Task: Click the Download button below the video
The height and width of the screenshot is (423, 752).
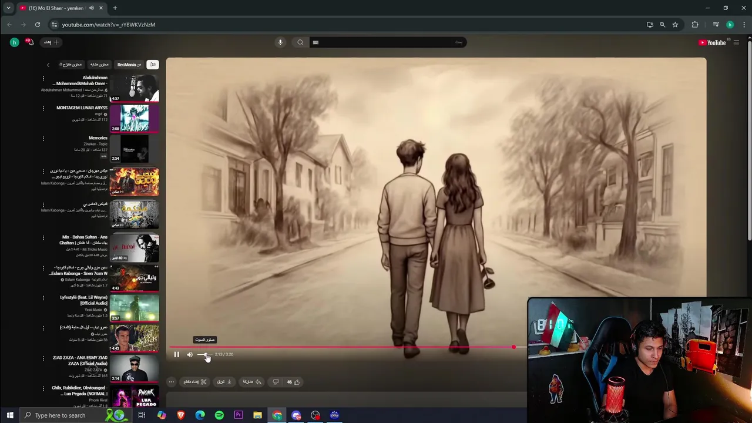Action: pos(224,382)
